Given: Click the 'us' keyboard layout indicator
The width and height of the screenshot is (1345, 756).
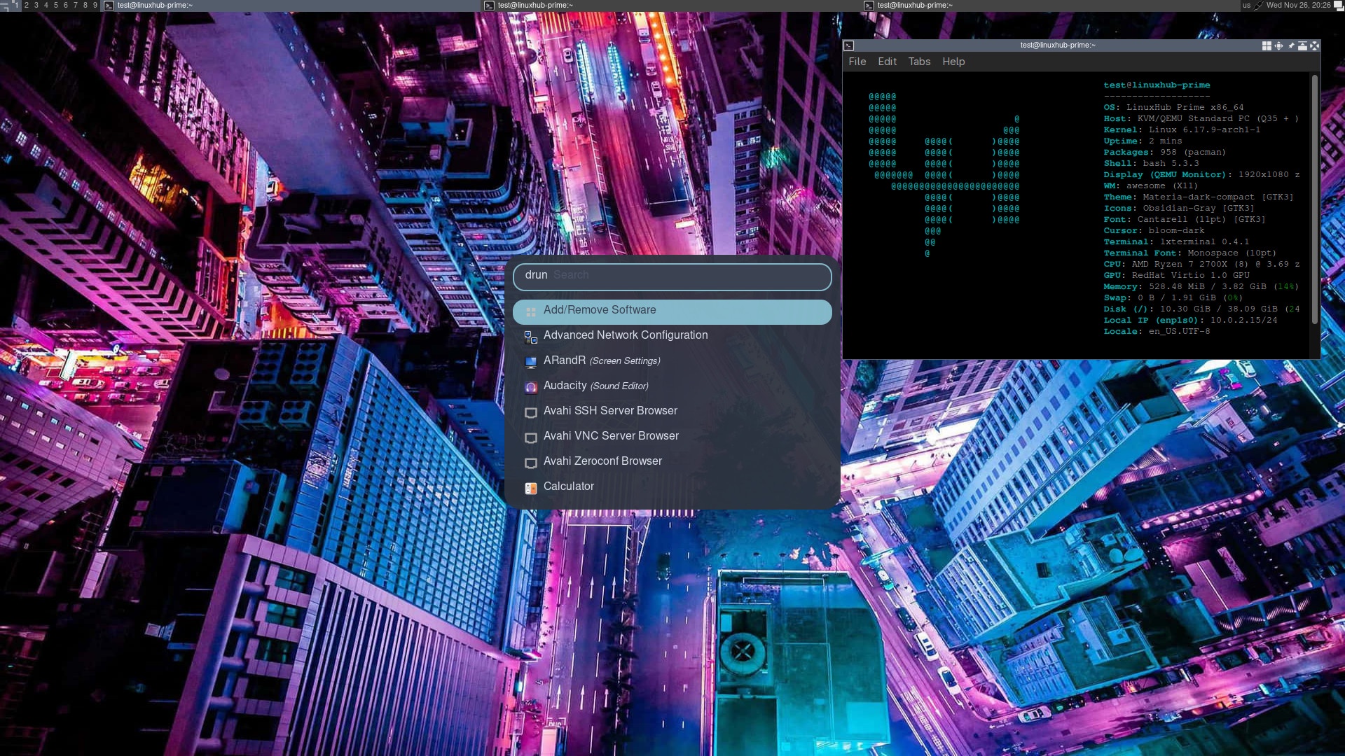Looking at the screenshot, I should pos(1246,5).
